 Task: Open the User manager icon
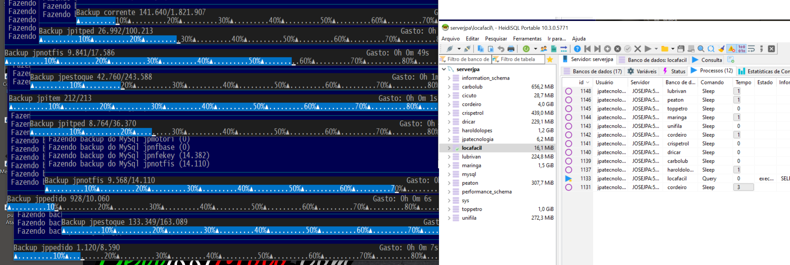click(544, 49)
